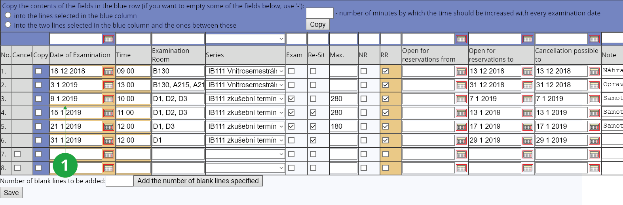
Task: Click the Copy button
Action: tap(318, 24)
